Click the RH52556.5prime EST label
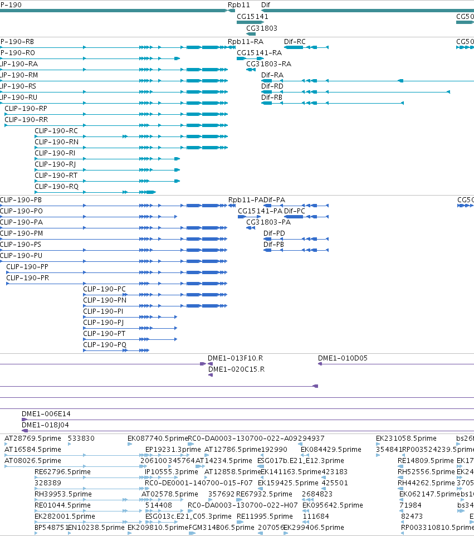Image resolution: width=474 pixels, height=536 pixels. click(x=426, y=472)
